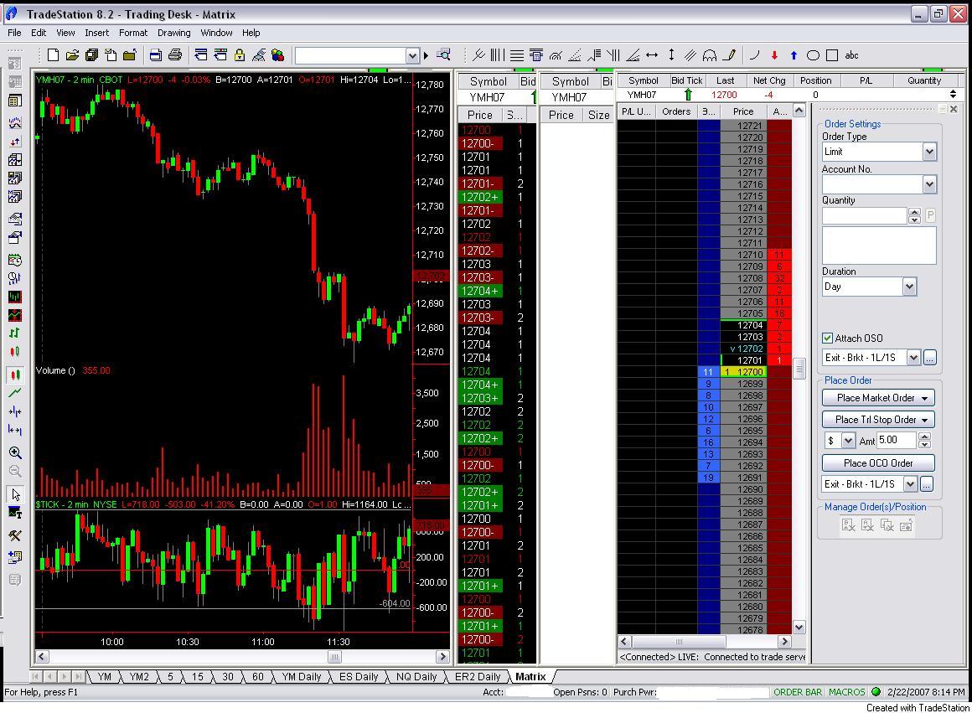Viewport: 972px width, 713px height.
Task: Click the padlock lock icon in toolbar
Action: [240, 55]
